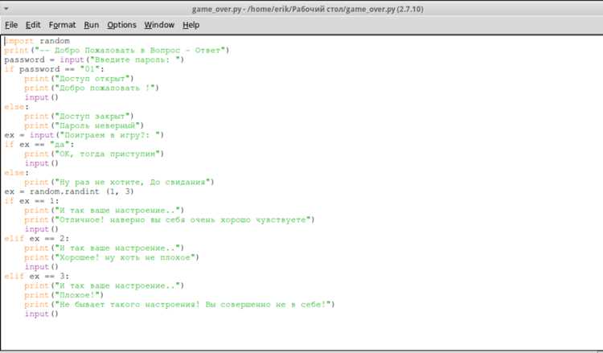This screenshot has width=603, height=353.
Task: Click the print "Доступ закрыт" line
Action: tap(79, 116)
